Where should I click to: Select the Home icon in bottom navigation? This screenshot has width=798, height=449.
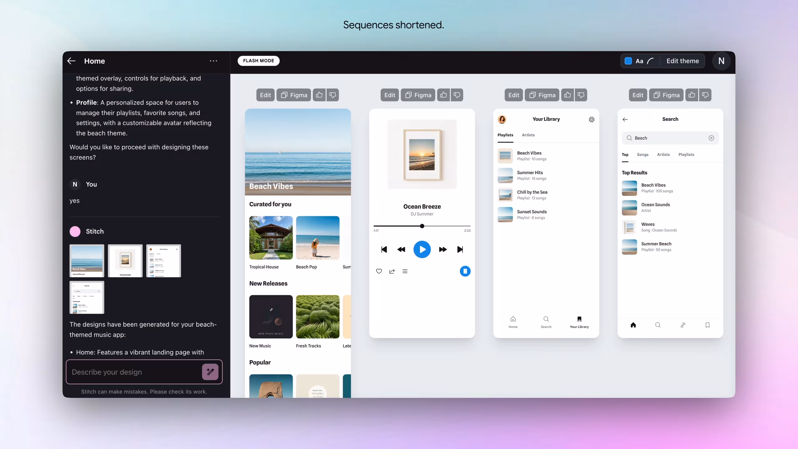[513, 319]
